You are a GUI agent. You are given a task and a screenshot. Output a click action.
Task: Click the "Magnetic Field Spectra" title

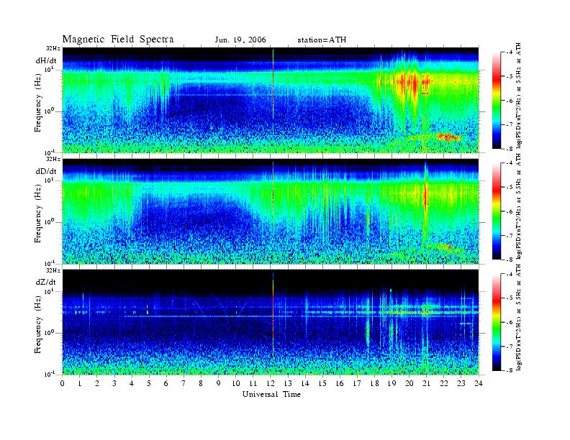pyautogui.click(x=118, y=40)
